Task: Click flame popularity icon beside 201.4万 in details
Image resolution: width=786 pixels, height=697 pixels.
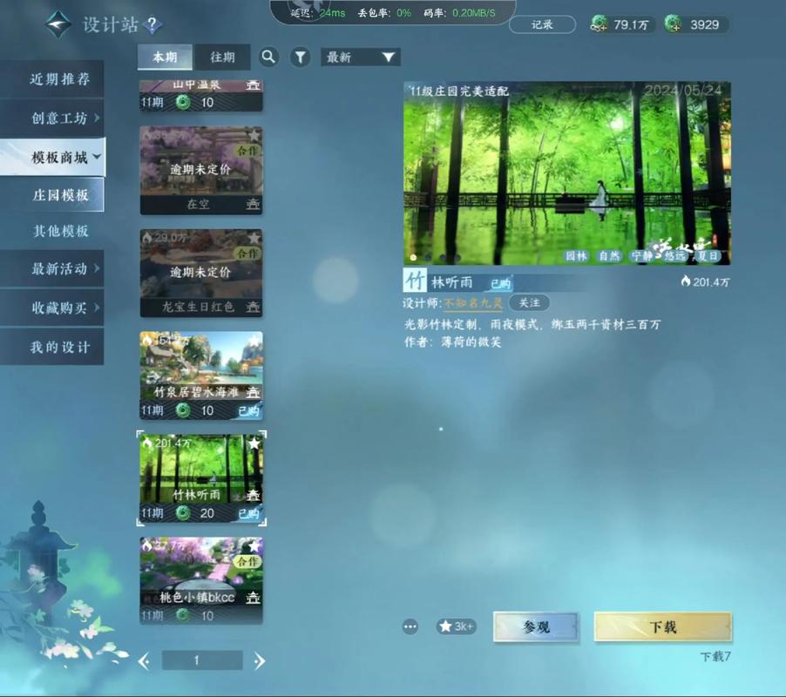Action: coord(686,281)
